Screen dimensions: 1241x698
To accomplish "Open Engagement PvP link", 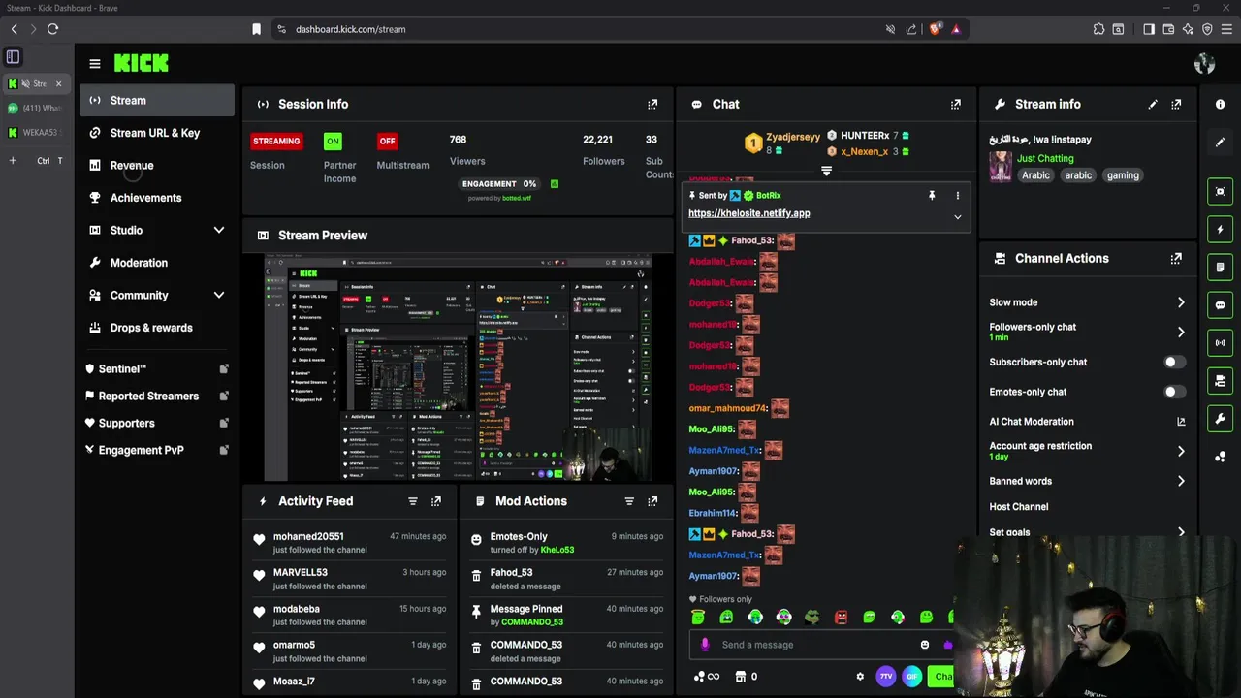I will point(157,450).
